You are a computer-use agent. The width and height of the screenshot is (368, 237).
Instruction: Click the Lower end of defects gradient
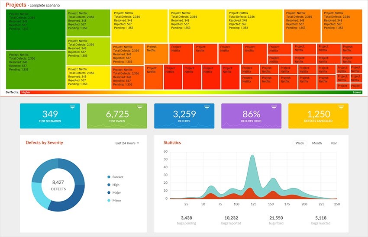[357, 93]
